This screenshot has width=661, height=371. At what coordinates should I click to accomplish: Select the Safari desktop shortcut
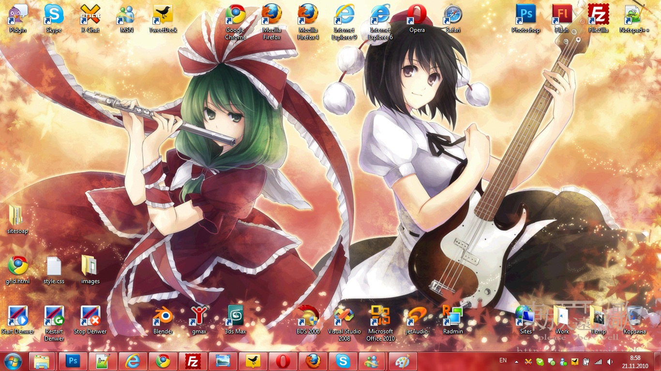(453, 18)
